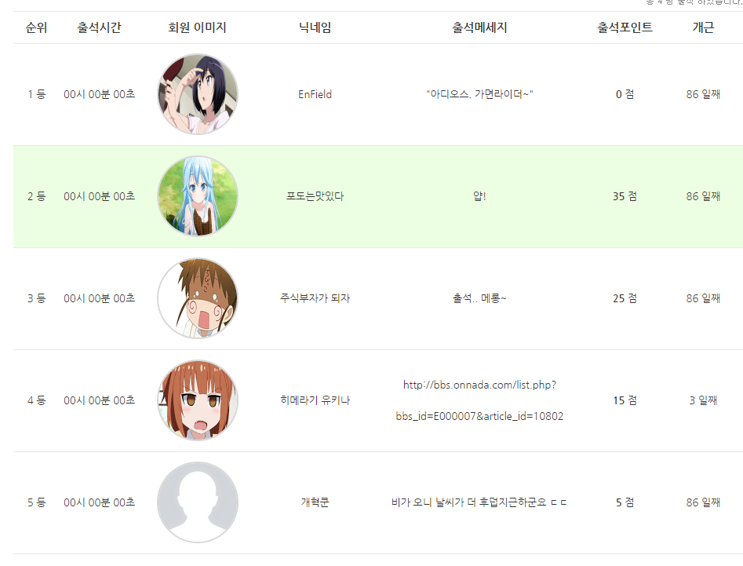Open the EnField nickname

(315, 94)
